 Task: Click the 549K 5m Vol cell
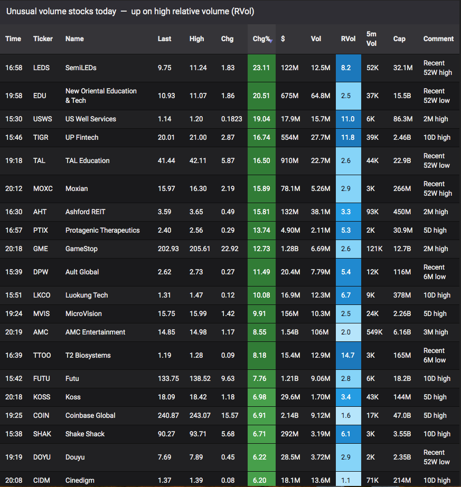click(x=374, y=332)
